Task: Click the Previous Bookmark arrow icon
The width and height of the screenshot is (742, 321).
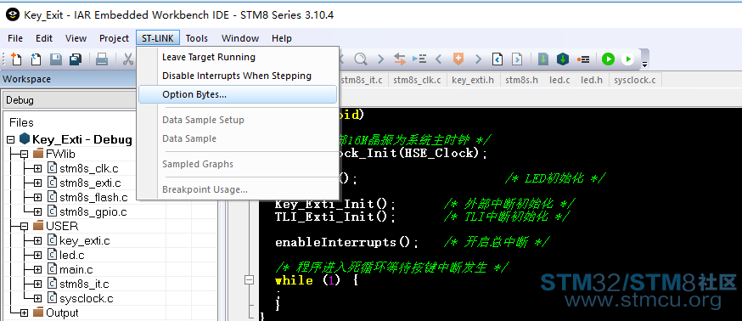Action: click(438, 59)
